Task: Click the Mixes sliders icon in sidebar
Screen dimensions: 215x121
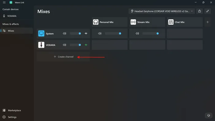Action: pyautogui.click(x=4, y=31)
